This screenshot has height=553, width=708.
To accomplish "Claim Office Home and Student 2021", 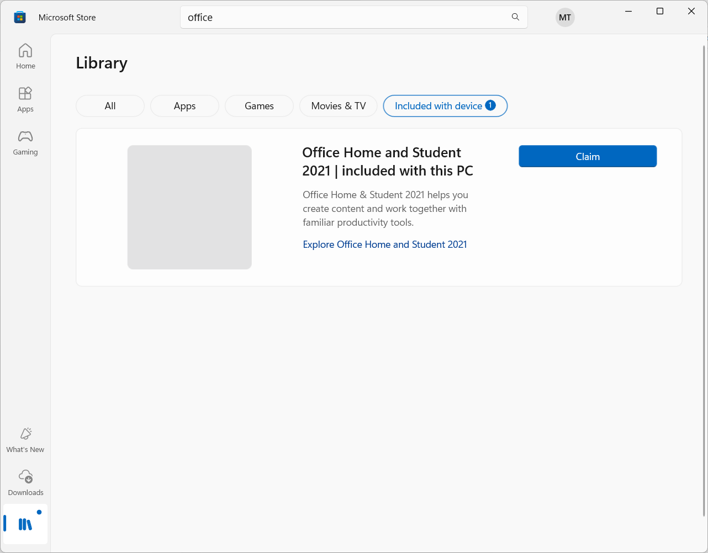I will (588, 156).
